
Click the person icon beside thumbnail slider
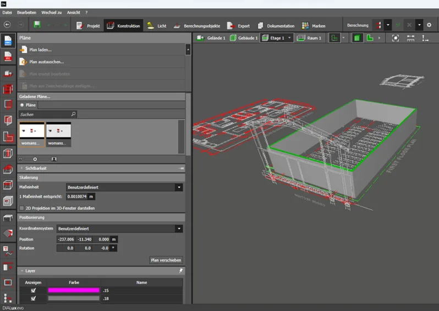coord(54,159)
